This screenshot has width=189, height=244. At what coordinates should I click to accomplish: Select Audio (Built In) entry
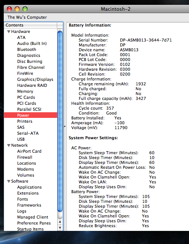point(32,43)
